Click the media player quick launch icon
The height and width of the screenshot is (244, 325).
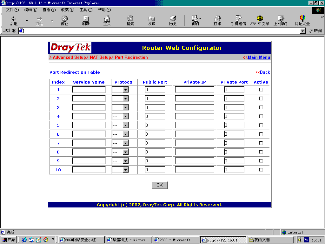coord(46,240)
